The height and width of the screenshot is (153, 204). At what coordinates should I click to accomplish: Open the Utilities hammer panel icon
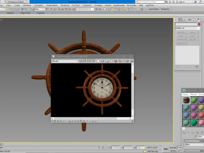point(198,20)
